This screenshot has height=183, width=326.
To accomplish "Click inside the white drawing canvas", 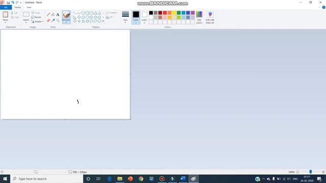I will coord(66,75).
